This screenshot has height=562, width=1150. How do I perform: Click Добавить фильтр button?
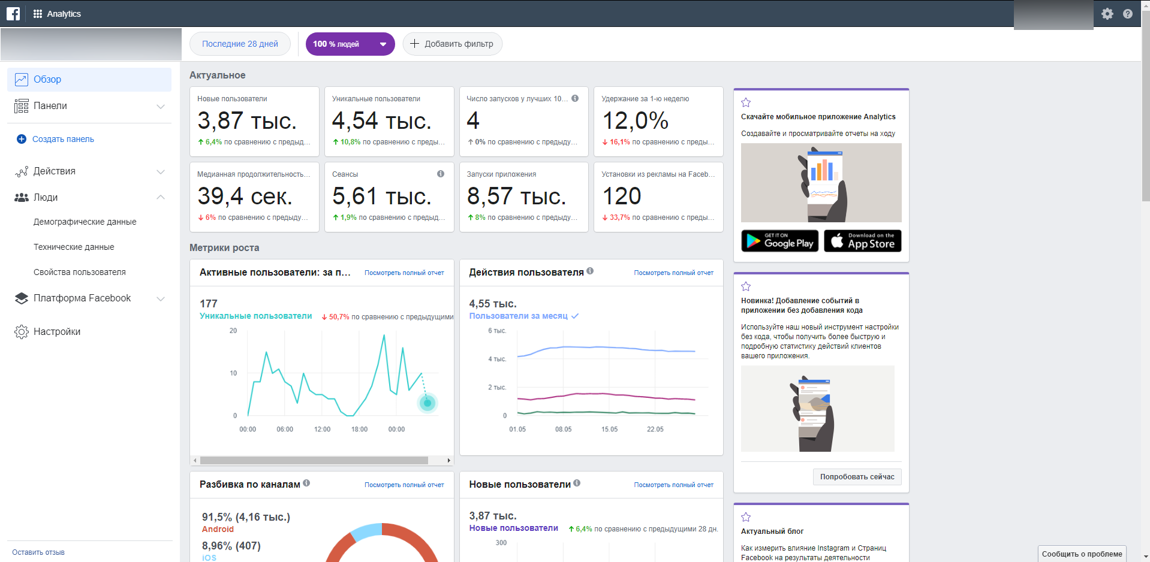pyautogui.click(x=452, y=44)
